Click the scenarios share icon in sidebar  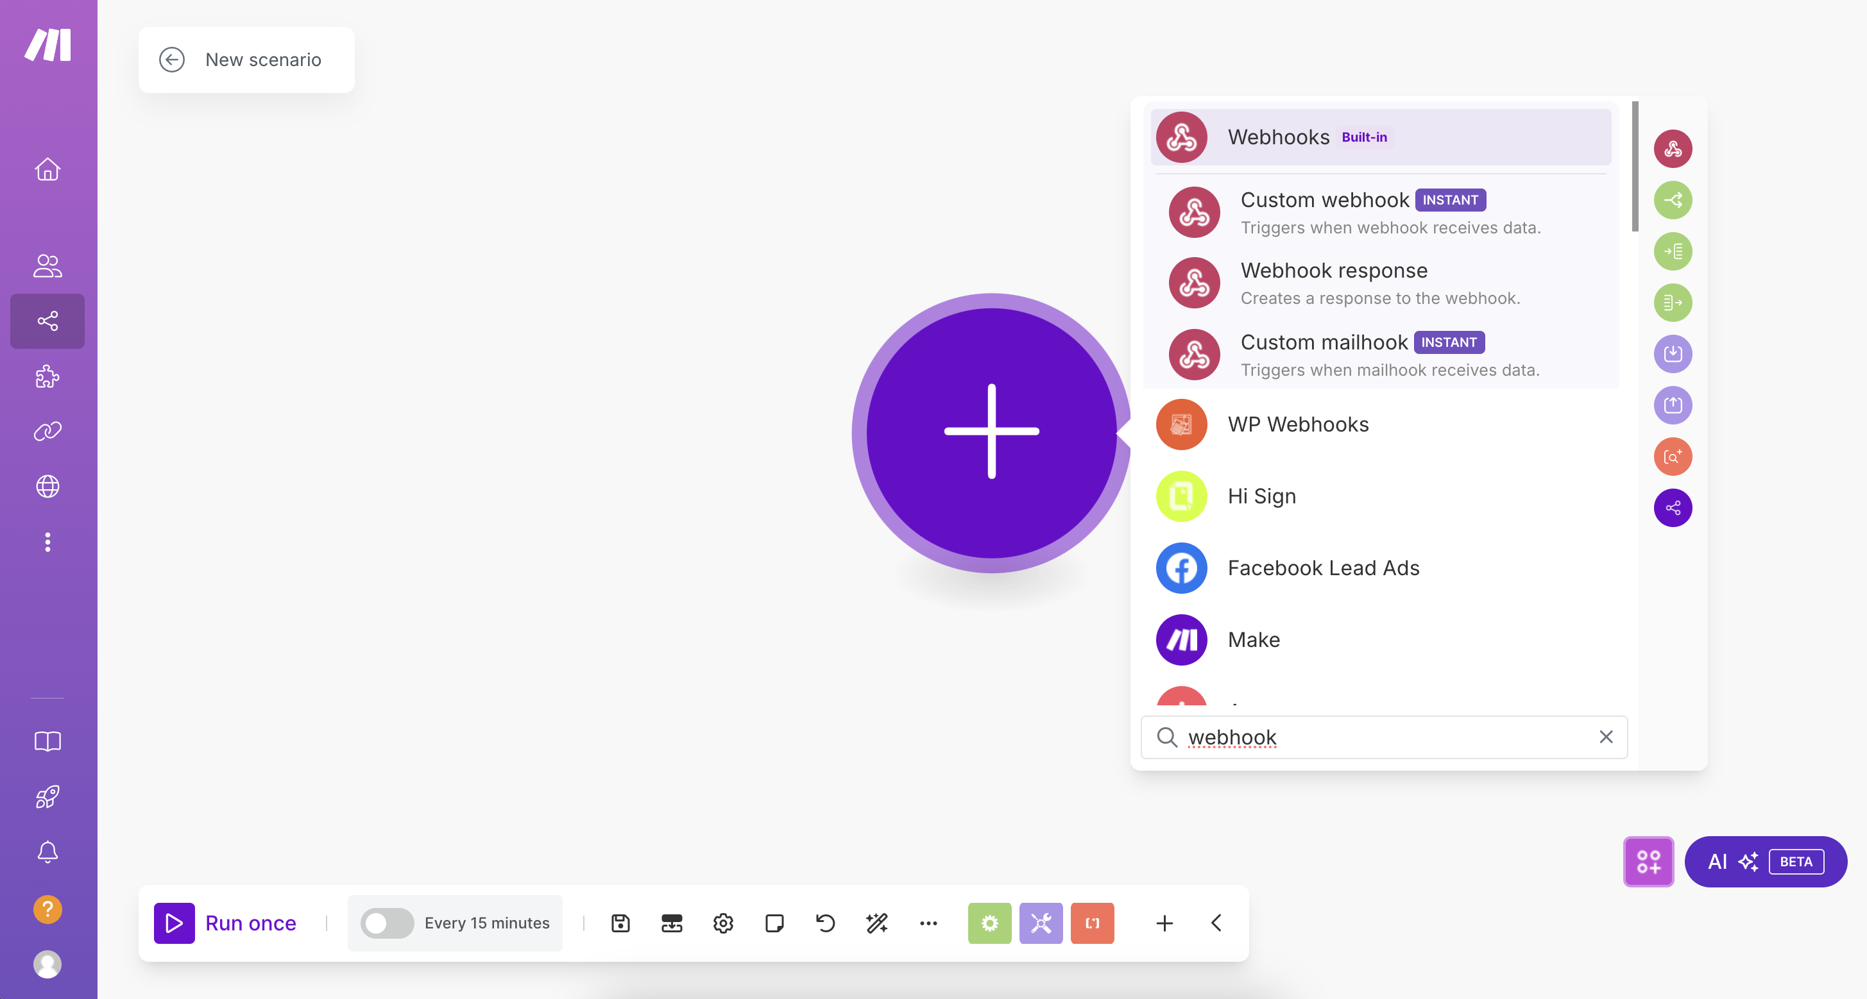click(48, 321)
